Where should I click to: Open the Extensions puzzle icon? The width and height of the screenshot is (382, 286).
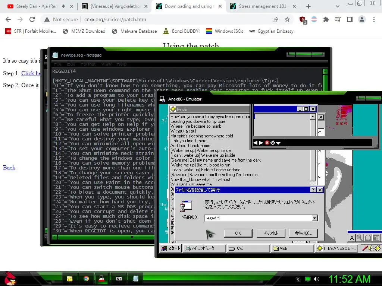(x=326, y=19)
